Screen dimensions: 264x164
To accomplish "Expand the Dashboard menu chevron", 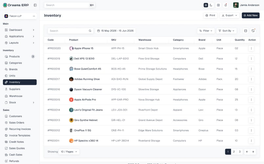I will 33,30.
